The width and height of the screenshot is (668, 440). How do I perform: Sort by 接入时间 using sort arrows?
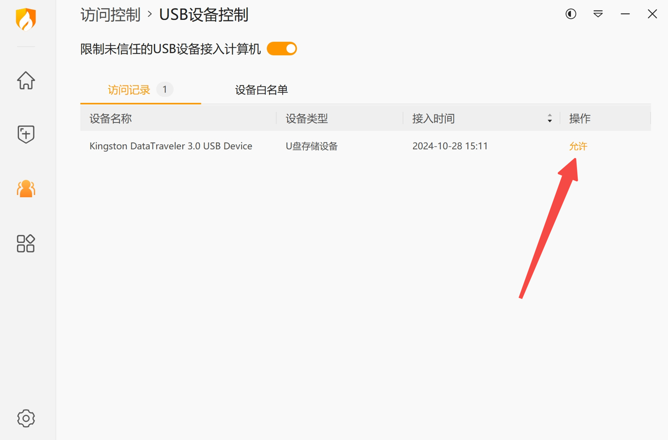tap(550, 118)
